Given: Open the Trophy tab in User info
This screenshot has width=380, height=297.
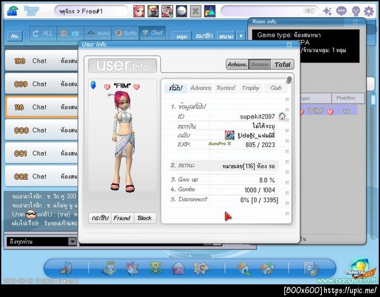Looking at the screenshot, I should click(x=251, y=88).
